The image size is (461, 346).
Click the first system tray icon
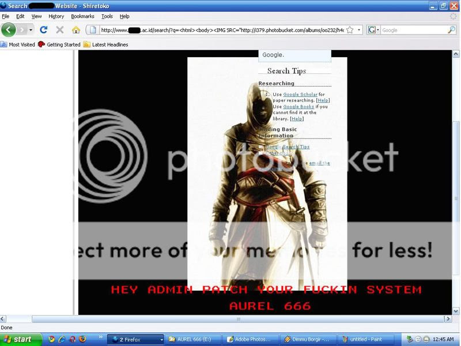click(410, 339)
